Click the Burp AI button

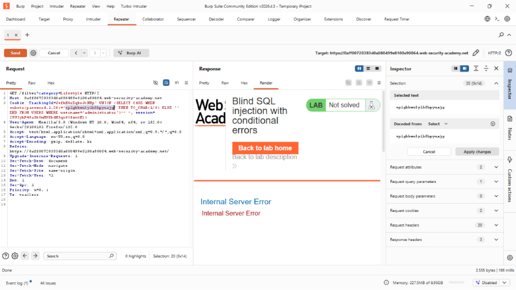click(x=132, y=53)
